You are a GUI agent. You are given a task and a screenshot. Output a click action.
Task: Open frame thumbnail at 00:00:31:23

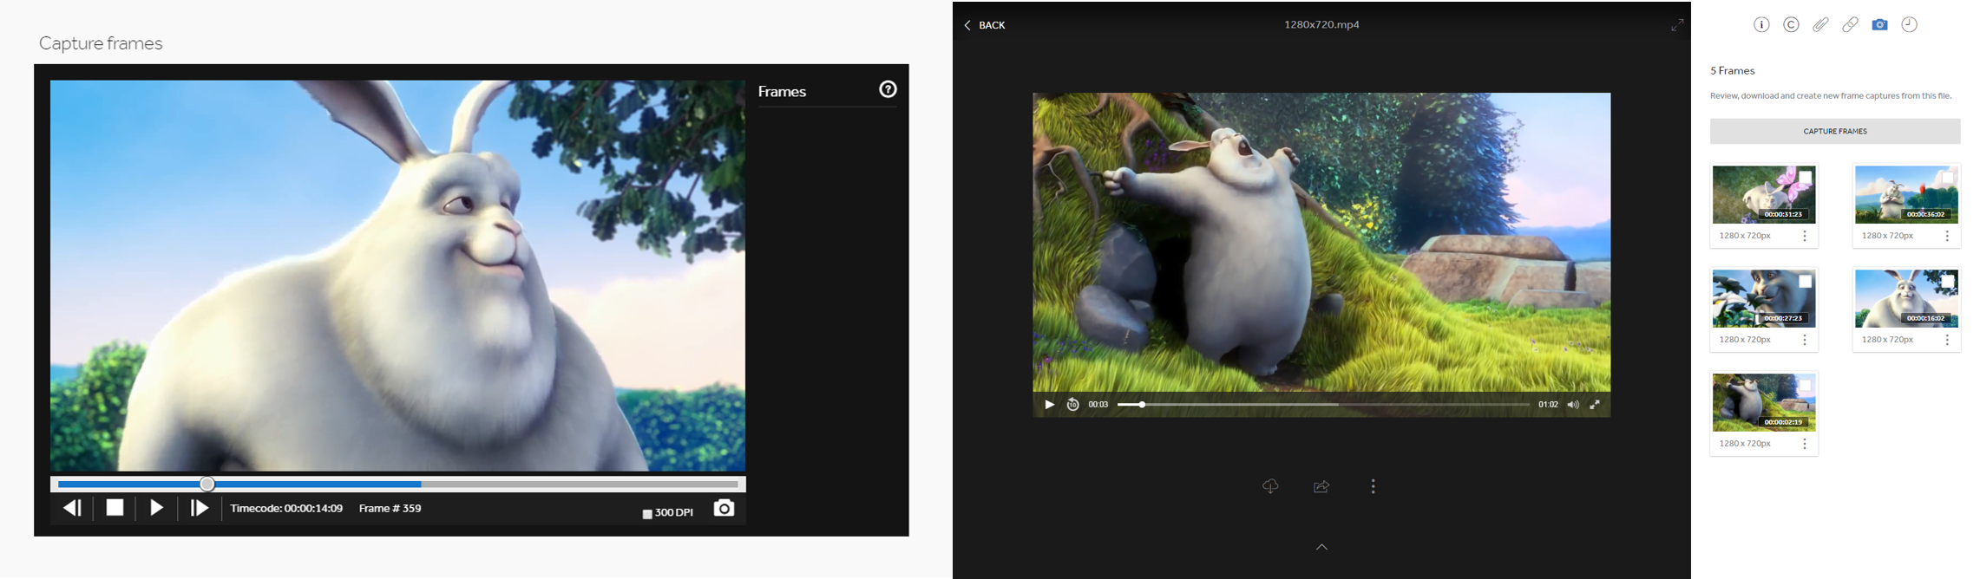[x=1764, y=195]
